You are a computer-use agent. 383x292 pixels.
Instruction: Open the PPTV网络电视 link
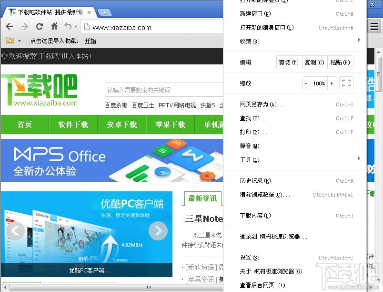[x=177, y=105]
